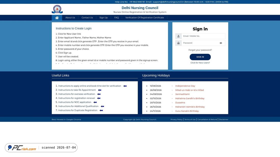The height and width of the screenshot is (157, 280).
Task: Open the About Us menu item
Action: click(70, 18)
